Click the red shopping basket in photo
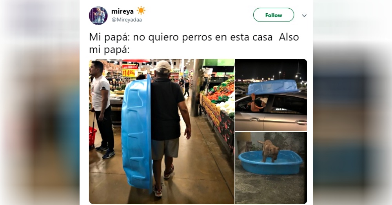Viewport: 392px width, 205px height. point(93,136)
